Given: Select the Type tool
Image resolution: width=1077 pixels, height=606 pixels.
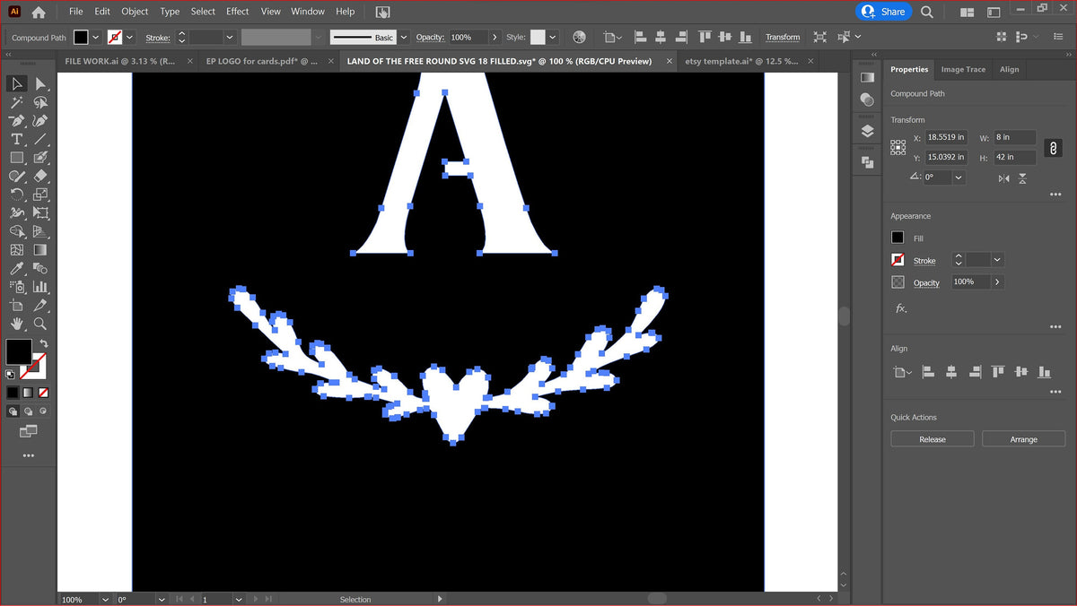Looking at the screenshot, I should [17, 139].
